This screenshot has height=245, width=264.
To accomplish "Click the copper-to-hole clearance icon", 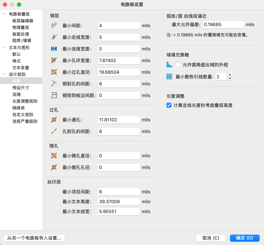I will [x=53, y=84].
